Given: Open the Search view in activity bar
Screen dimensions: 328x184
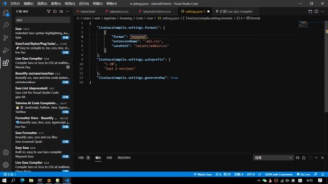Looking at the screenshot, I should coord(6,25).
